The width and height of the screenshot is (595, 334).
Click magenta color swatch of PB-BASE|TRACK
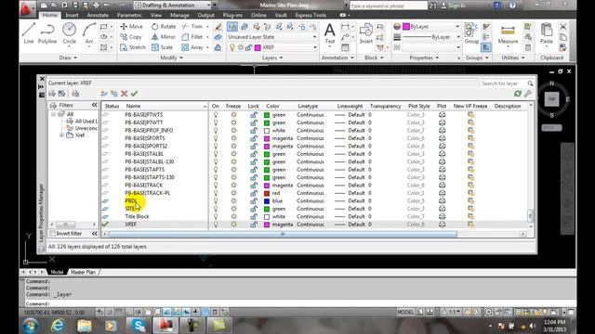pyautogui.click(x=267, y=186)
